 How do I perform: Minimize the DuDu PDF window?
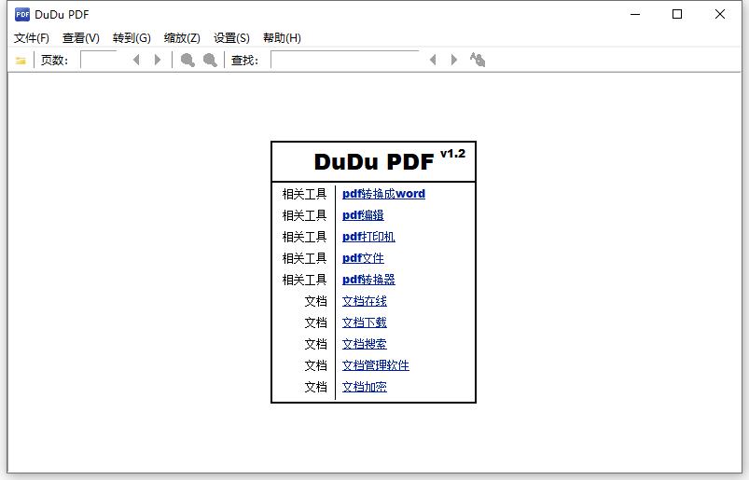tap(635, 14)
